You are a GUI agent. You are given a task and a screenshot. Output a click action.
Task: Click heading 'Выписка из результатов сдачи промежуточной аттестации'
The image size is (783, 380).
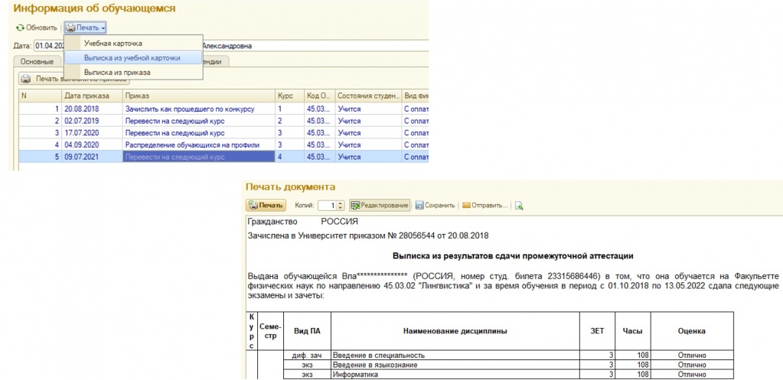tap(513, 256)
